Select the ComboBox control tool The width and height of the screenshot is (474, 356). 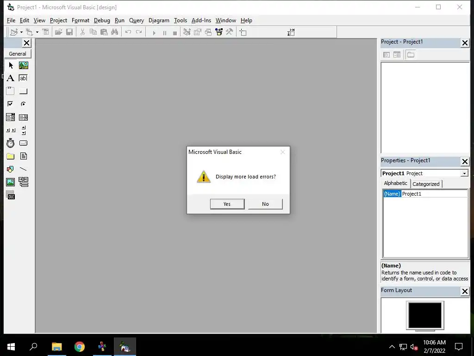click(11, 117)
